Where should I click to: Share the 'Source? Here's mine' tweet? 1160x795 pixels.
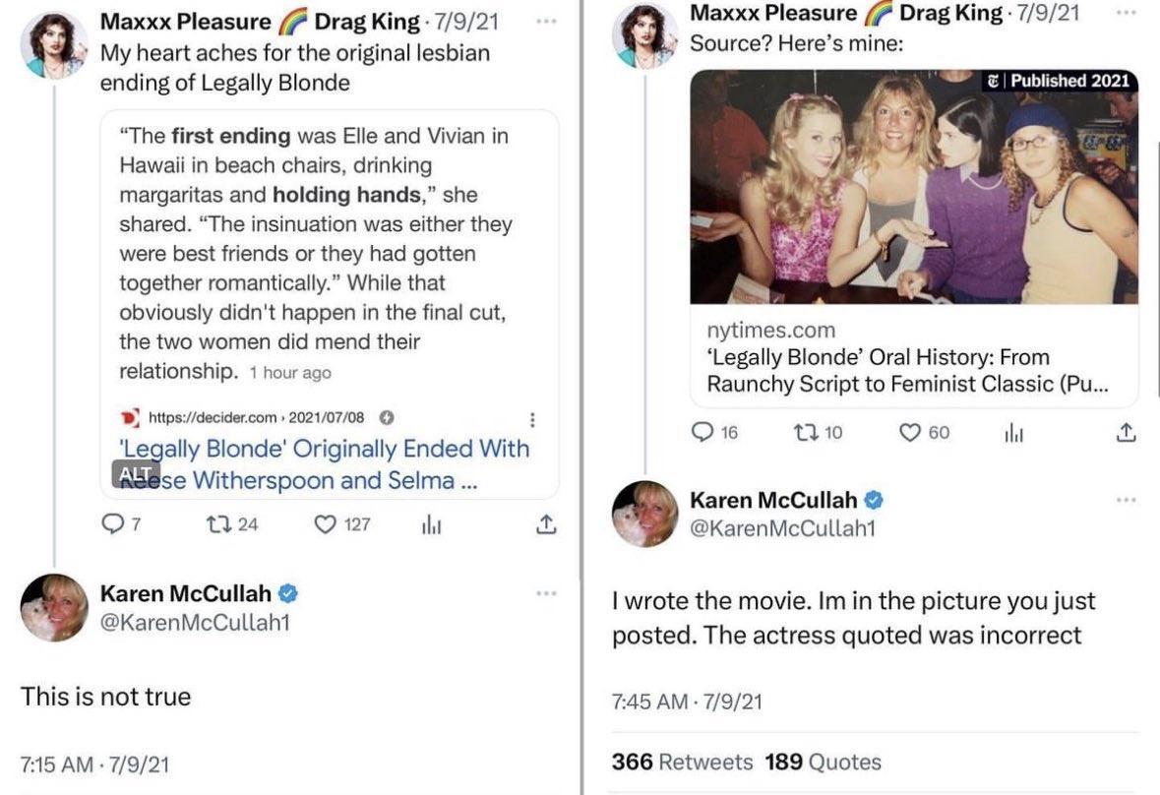point(1127,432)
